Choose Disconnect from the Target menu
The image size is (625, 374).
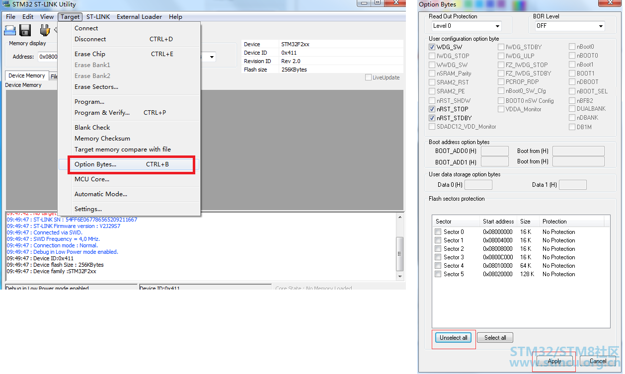129,39
